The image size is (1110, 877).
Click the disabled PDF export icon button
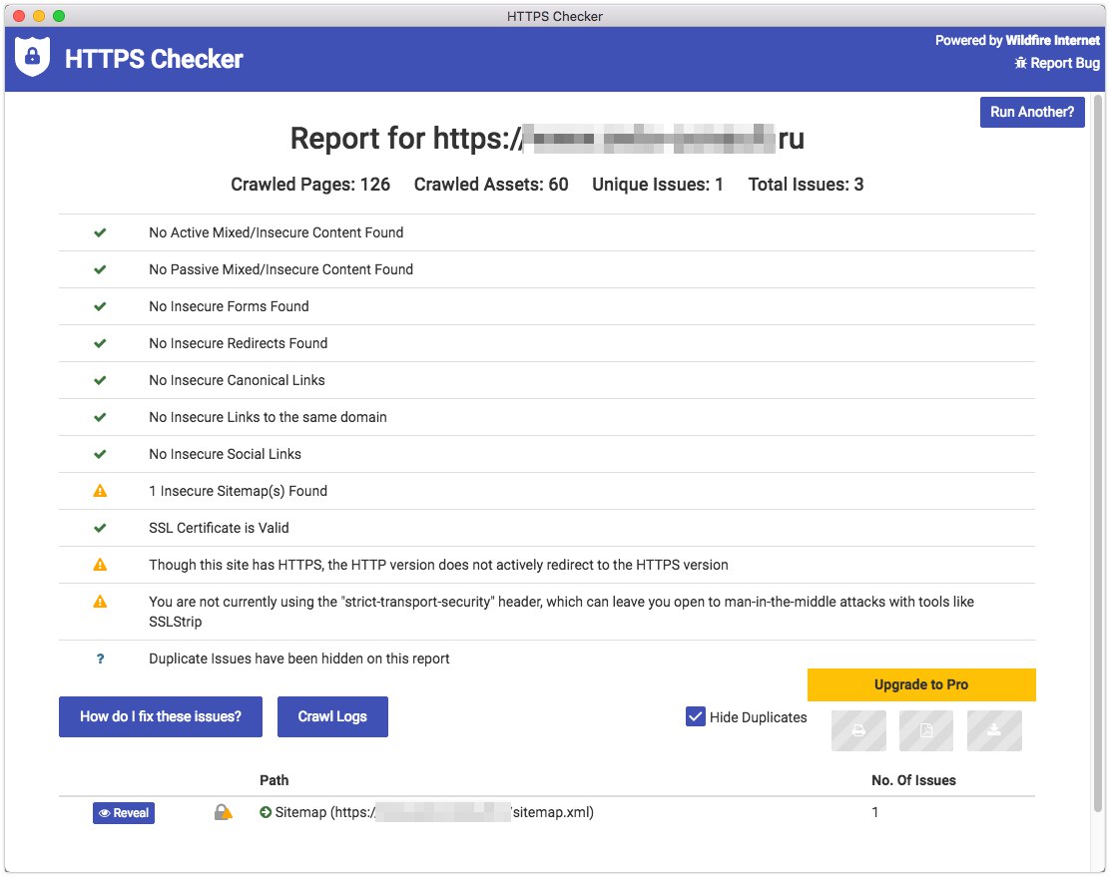(x=926, y=730)
